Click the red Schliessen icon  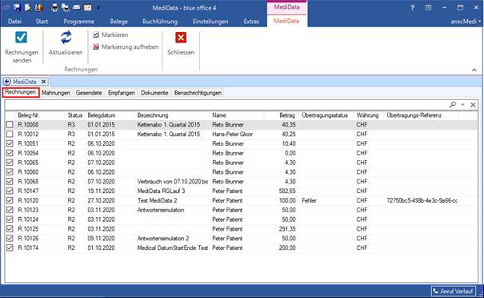point(181,38)
